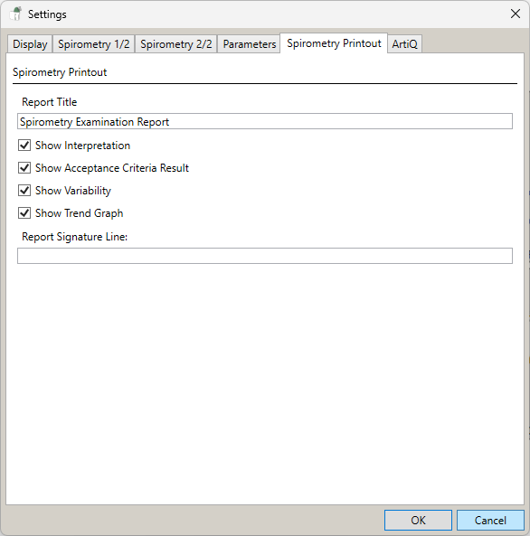
Task: Click the Settings app icon in title bar
Action: pos(15,14)
